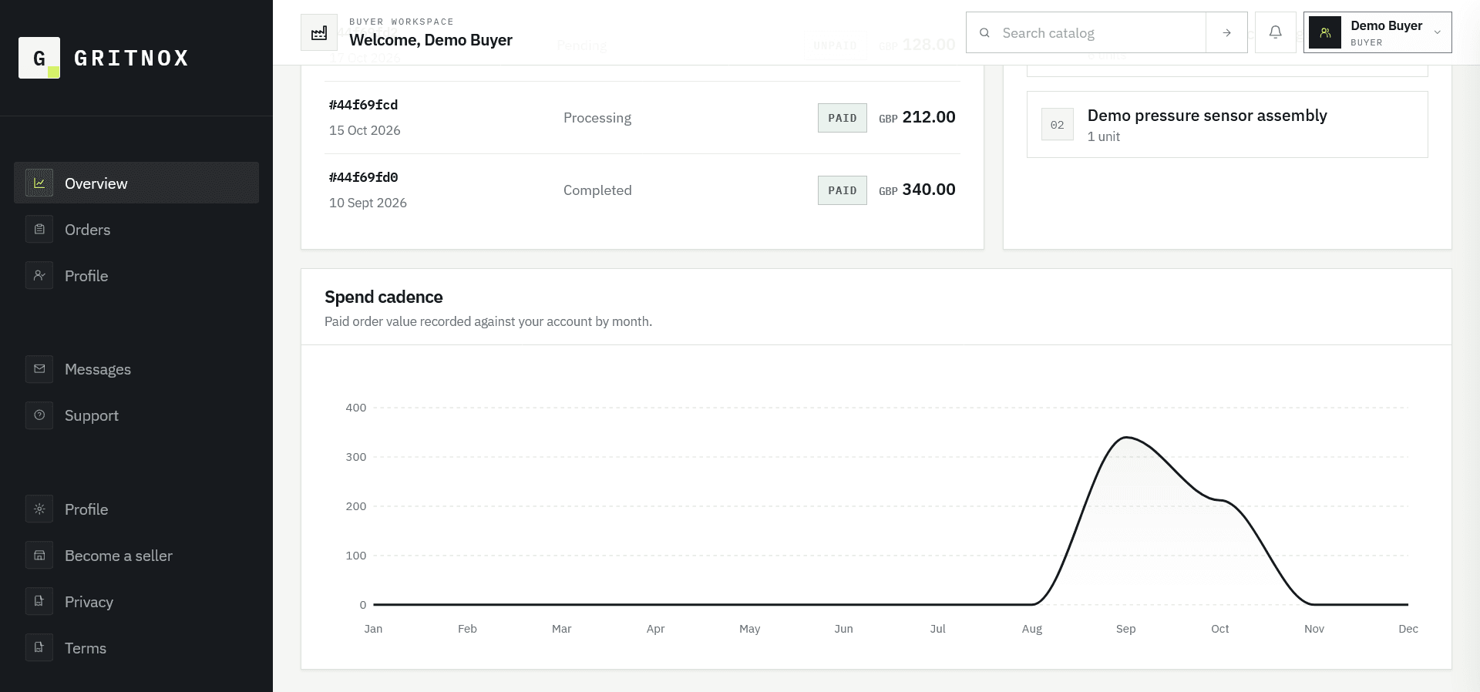Click PAID badge for the 212.00 order
This screenshot has width=1480, height=692.
[x=842, y=118]
